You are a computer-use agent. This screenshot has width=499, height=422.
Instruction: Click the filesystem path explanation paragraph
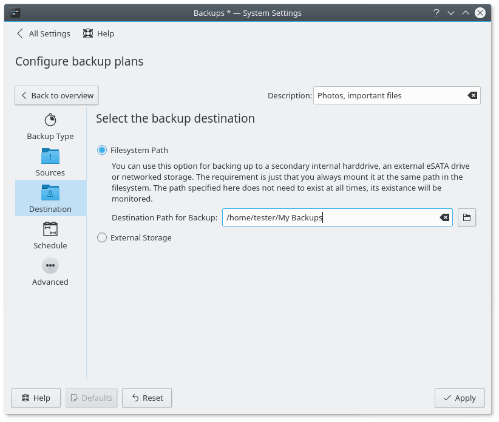(x=291, y=182)
